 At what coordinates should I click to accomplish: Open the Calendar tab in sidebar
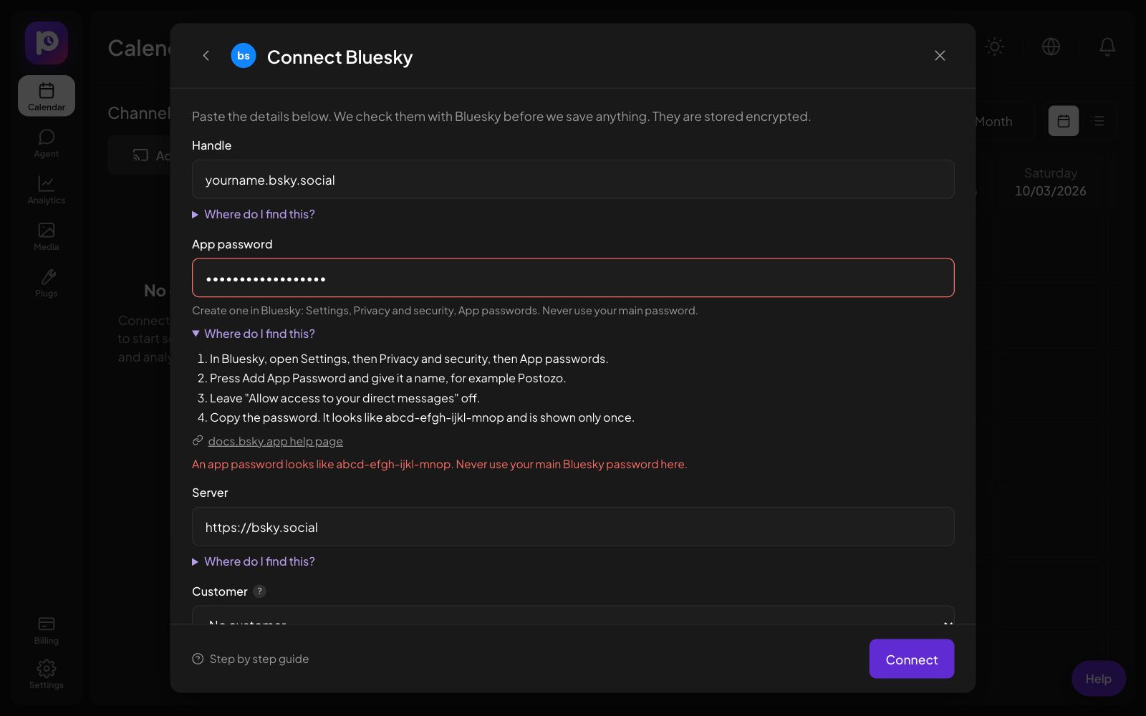[x=47, y=96]
